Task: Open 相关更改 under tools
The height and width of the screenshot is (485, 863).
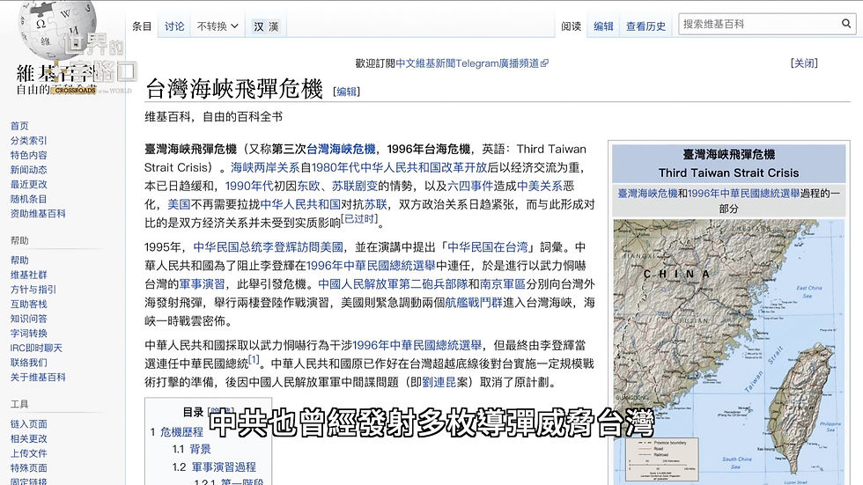Action: pos(28,439)
